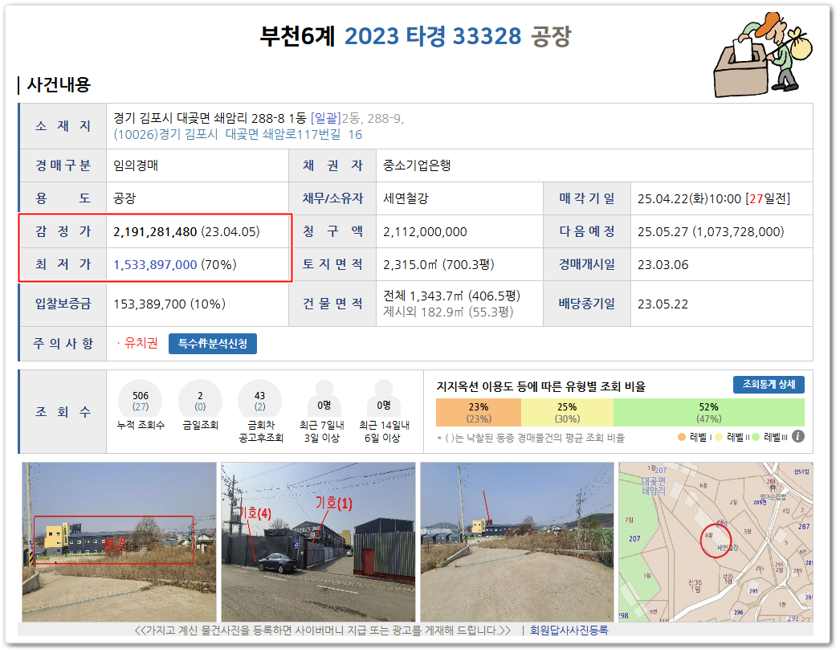The height and width of the screenshot is (653, 840).
Task: Click the orange 레벨I legend dot
Action: [682, 437]
